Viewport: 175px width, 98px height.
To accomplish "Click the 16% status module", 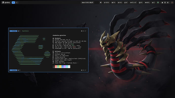I will pos(120,3).
